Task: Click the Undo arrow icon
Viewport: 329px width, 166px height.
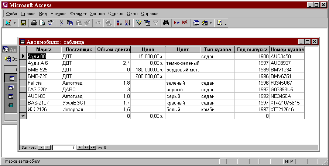Action: pos(98,22)
